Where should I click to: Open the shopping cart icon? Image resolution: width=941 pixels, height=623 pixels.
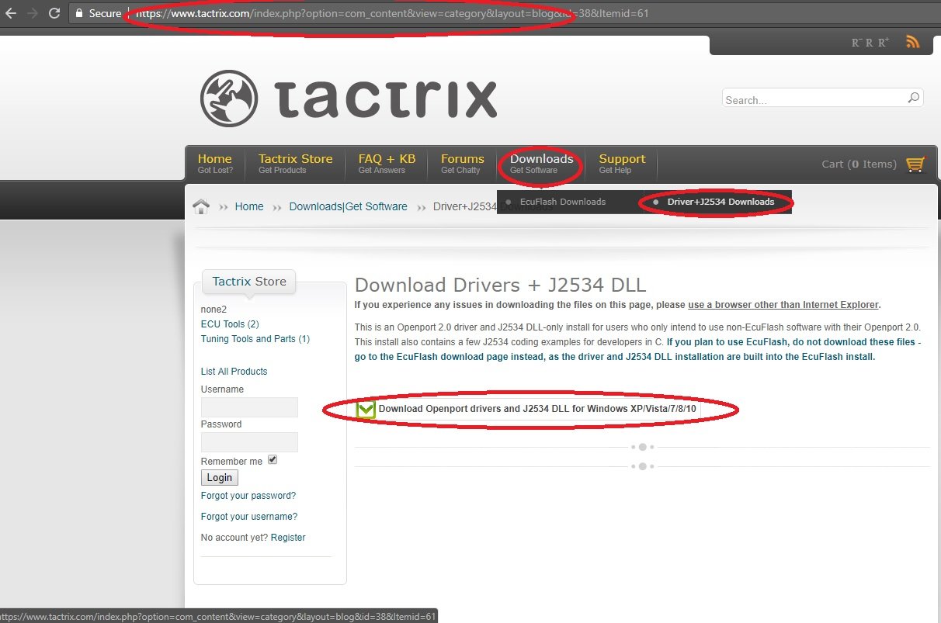pos(916,164)
